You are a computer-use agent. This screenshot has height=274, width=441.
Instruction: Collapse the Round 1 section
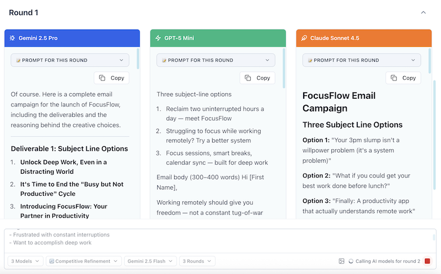coord(423,12)
